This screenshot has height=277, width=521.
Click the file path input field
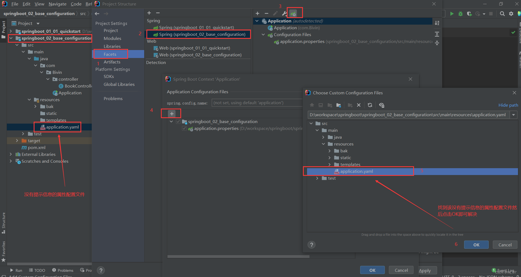(x=409, y=115)
